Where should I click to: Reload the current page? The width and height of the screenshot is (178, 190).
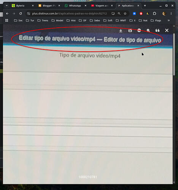coord(21,14)
